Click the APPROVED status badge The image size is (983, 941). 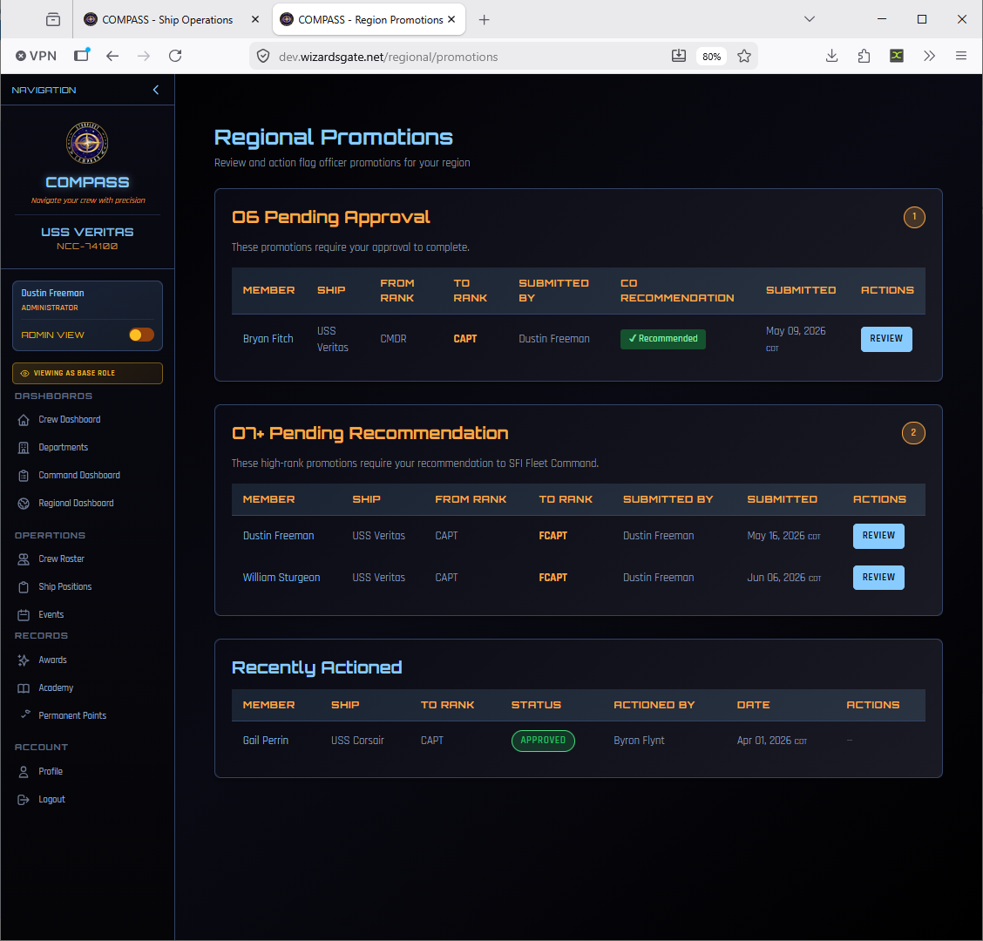click(543, 741)
